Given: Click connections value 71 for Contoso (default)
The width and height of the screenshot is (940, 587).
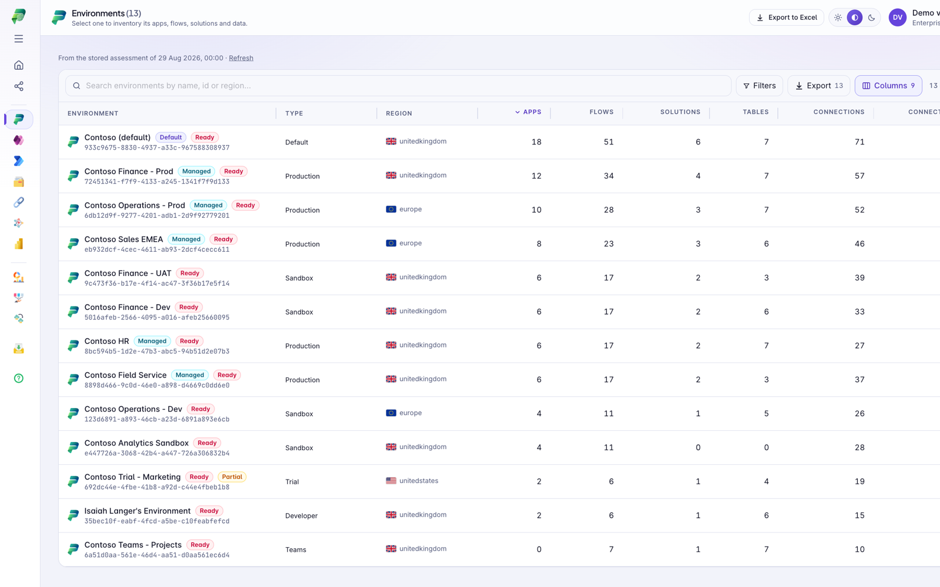Looking at the screenshot, I should 860,142.
